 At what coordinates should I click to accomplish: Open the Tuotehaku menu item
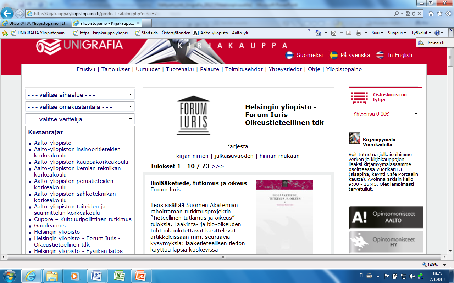pos(180,69)
